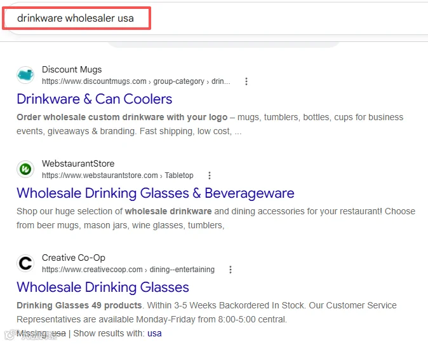Click the Creative Co-Op site name

74,258
